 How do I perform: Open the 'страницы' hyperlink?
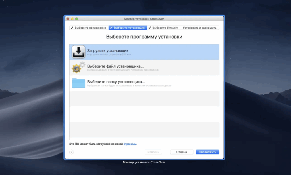click(130, 144)
